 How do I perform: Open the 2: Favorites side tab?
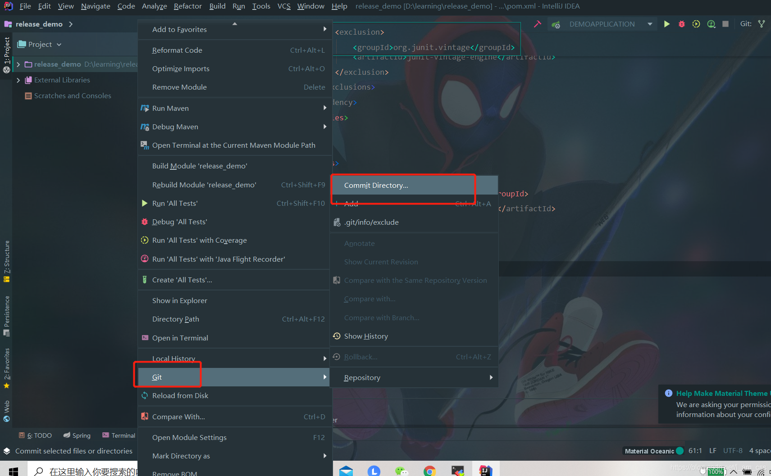pos(7,368)
